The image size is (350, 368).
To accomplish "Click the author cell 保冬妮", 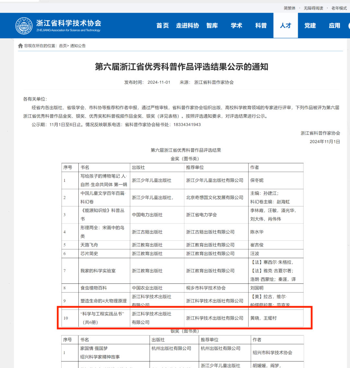I will point(257,180).
